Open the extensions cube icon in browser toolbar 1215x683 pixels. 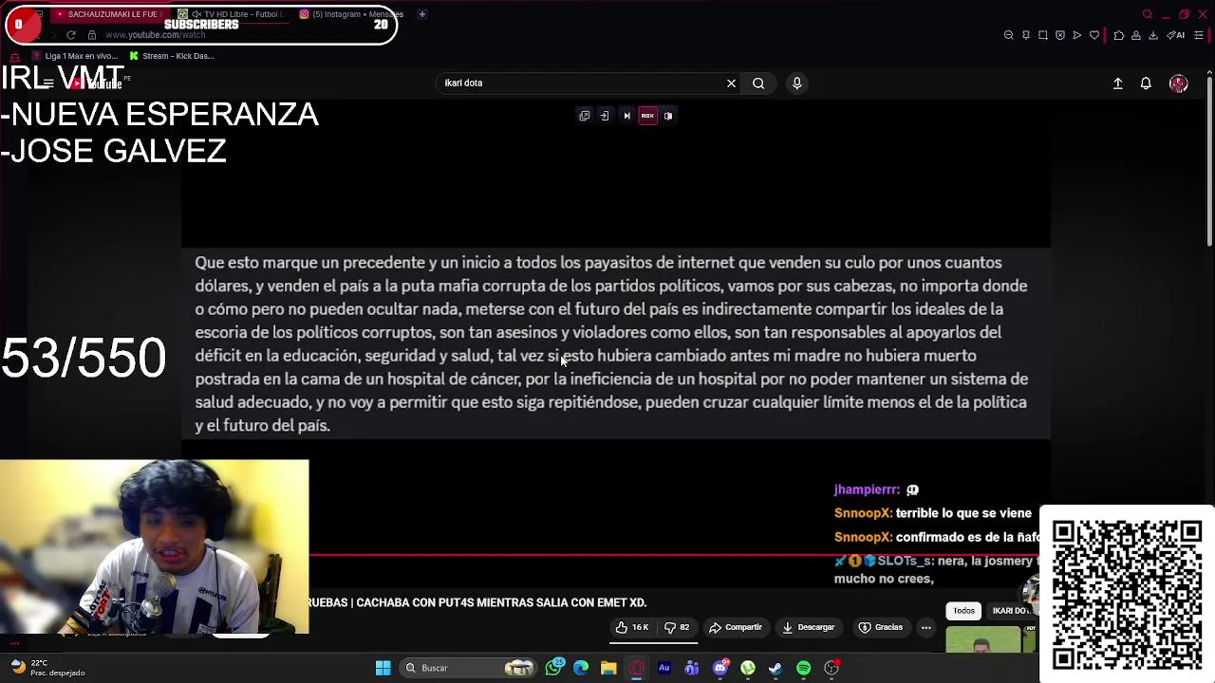(x=1119, y=35)
